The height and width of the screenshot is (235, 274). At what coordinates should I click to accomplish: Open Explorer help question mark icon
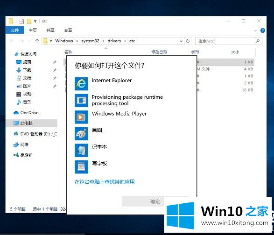coord(263,31)
